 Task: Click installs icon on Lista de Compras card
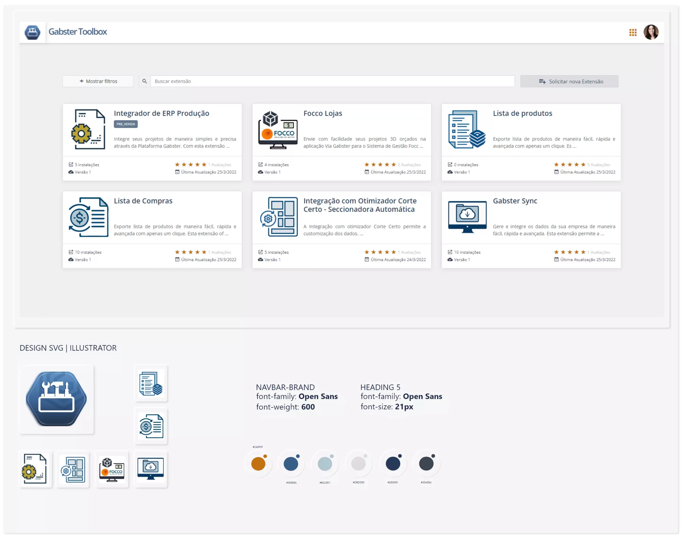pyautogui.click(x=71, y=252)
